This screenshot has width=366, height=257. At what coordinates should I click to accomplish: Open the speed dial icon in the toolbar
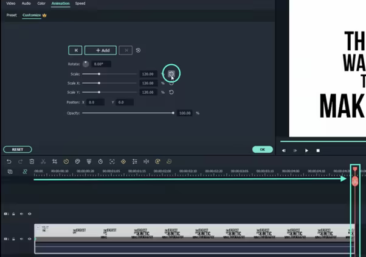click(x=66, y=162)
